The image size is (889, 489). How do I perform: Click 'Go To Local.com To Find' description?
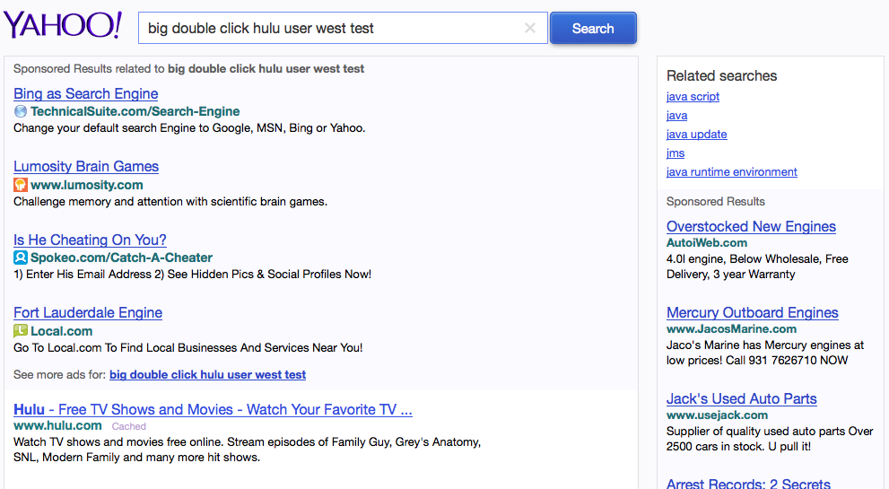coord(188,348)
